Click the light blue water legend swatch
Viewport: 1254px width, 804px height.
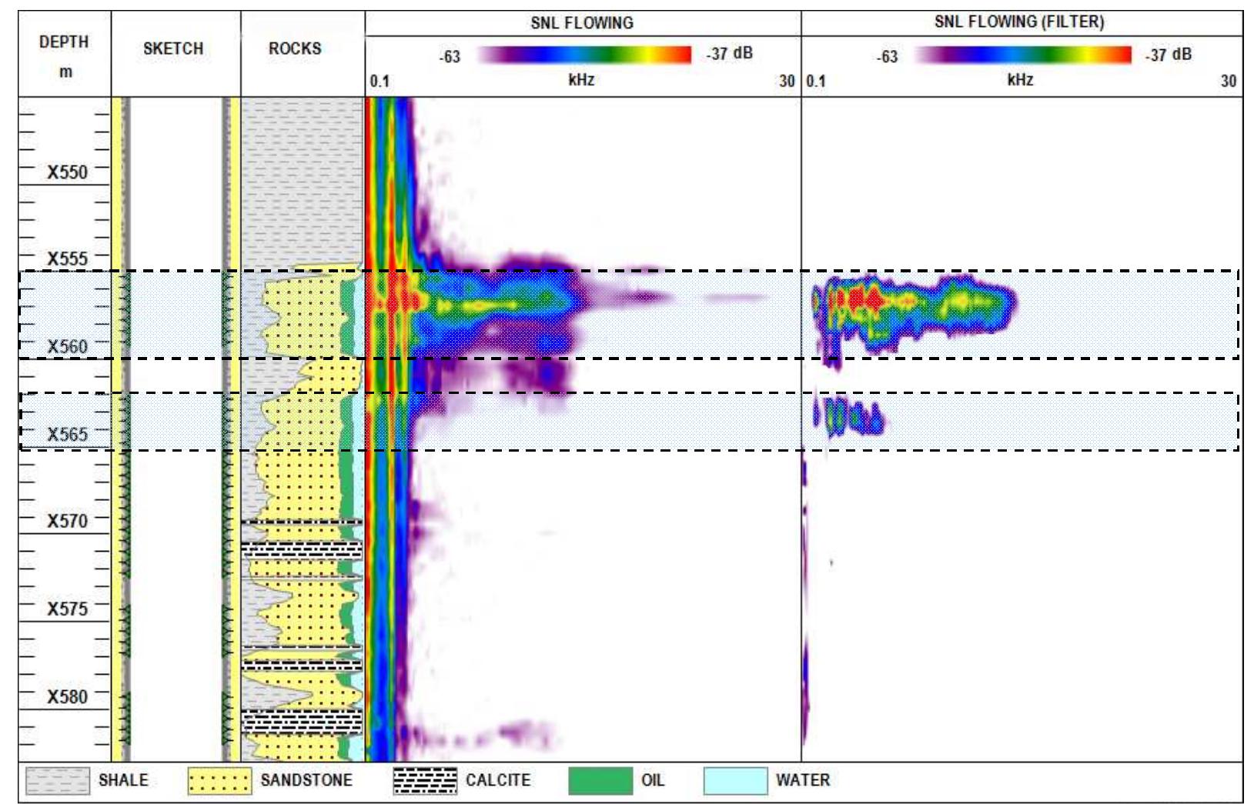(x=735, y=781)
